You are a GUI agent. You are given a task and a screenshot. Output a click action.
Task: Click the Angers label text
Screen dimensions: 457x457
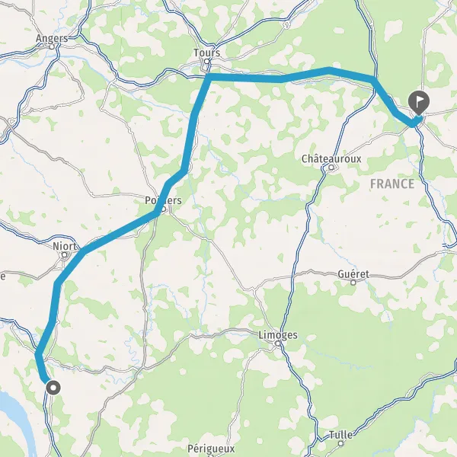(52, 38)
